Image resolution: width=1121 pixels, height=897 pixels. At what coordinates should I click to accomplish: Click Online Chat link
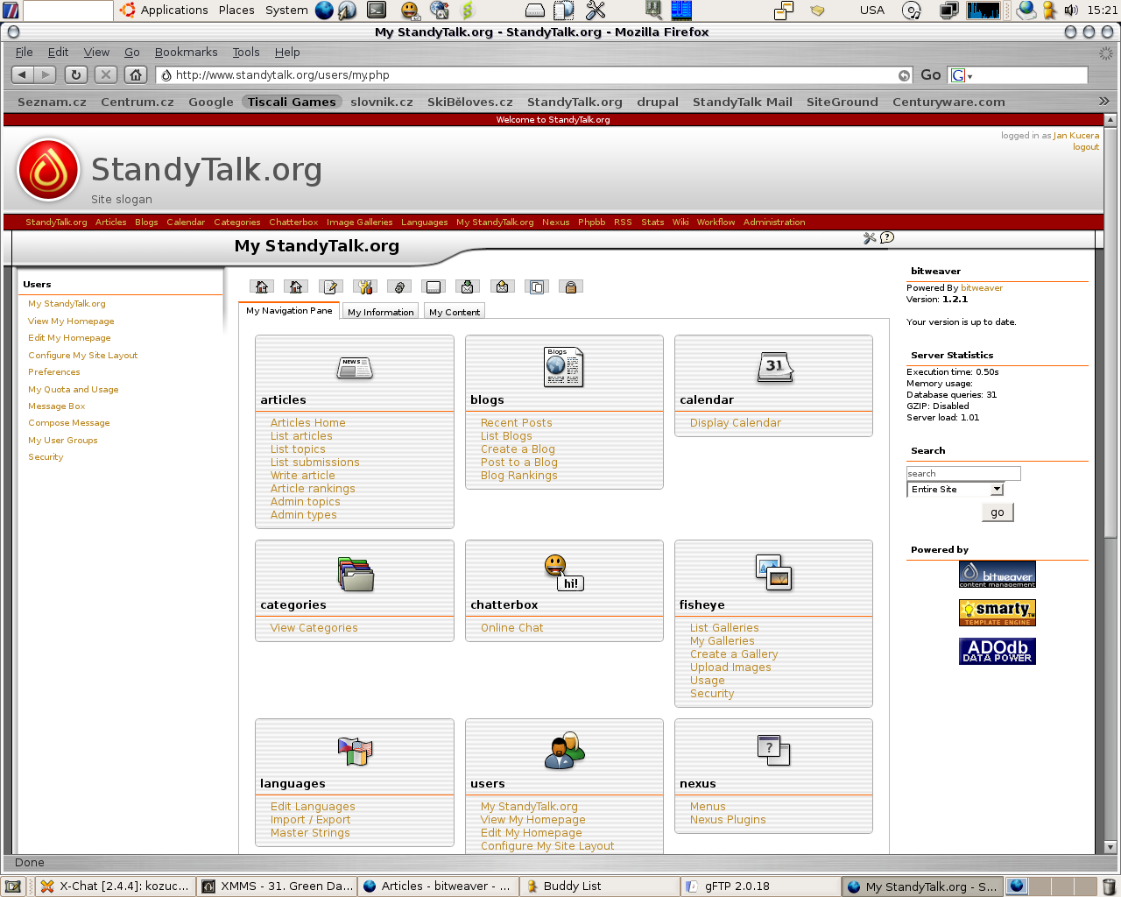[511, 628]
